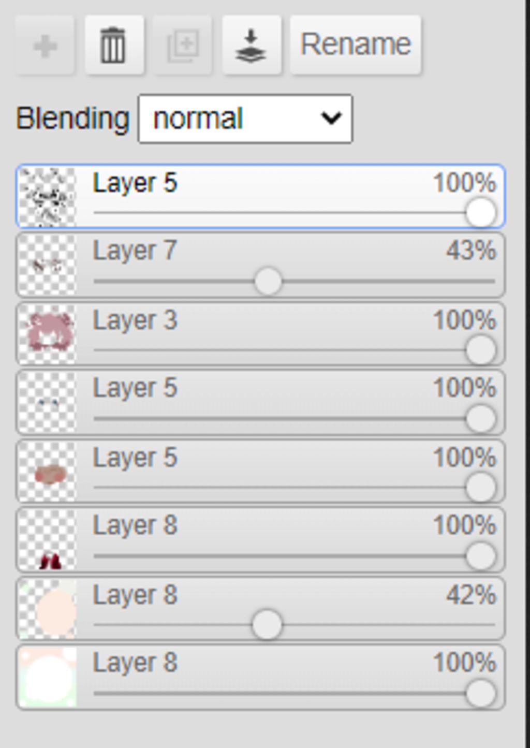
Task: Click the duplicate layer icon
Action: pyautogui.click(x=182, y=46)
